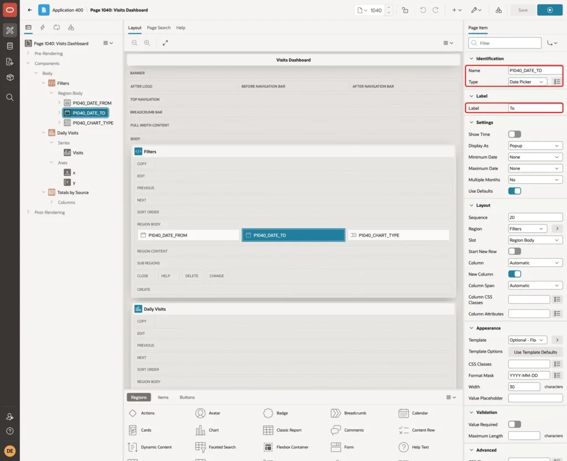
Task: Open the Gallery cube icon in sidebar
Action: click(x=10, y=78)
